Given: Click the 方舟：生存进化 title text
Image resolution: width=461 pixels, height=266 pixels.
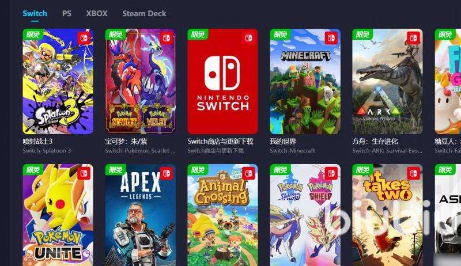Looking at the screenshot, I should [x=375, y=142].
